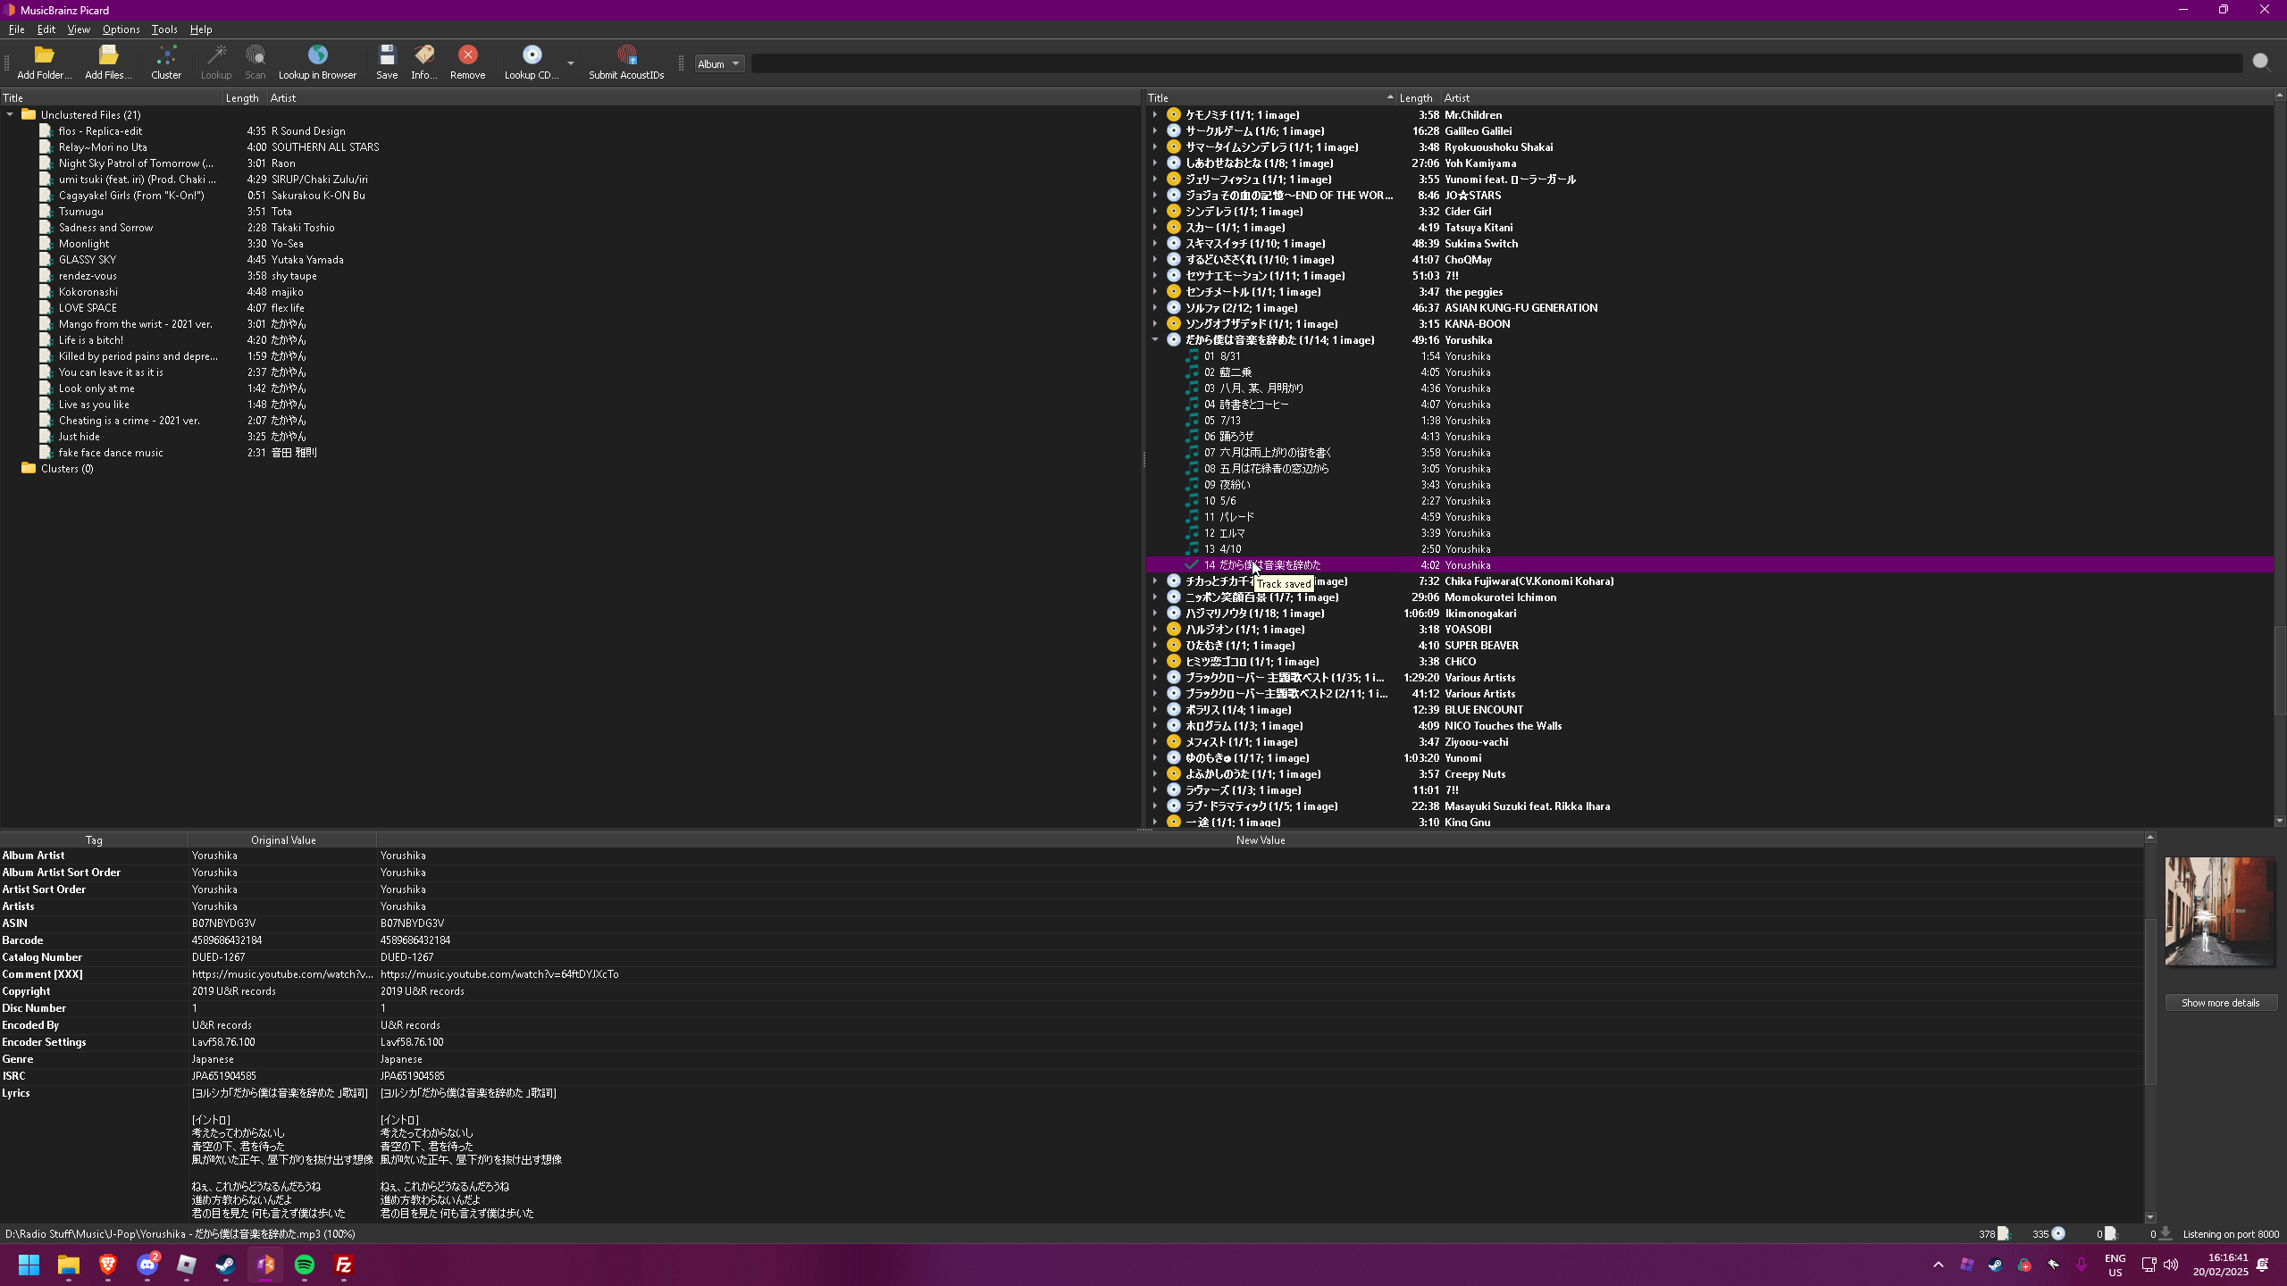Select the Catalog Number DUED-1267 row
The width and height of the screenshot is (2287, 1286).
coord(1072,957)
